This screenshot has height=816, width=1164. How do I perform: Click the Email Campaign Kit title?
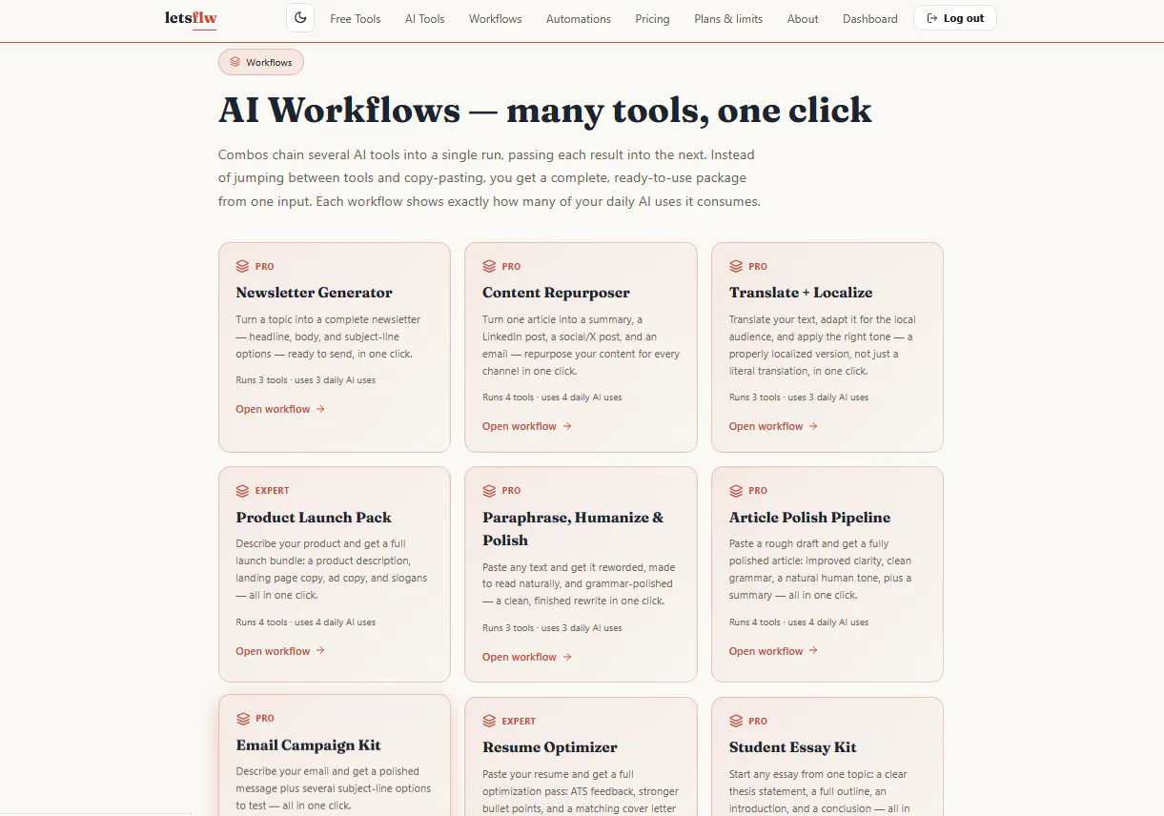coord(309,745)
